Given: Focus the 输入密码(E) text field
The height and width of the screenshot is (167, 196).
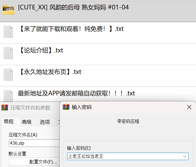Looking at the screenshot, I should point(128,156).
